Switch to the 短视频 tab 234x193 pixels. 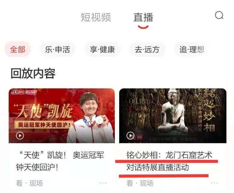96,17
